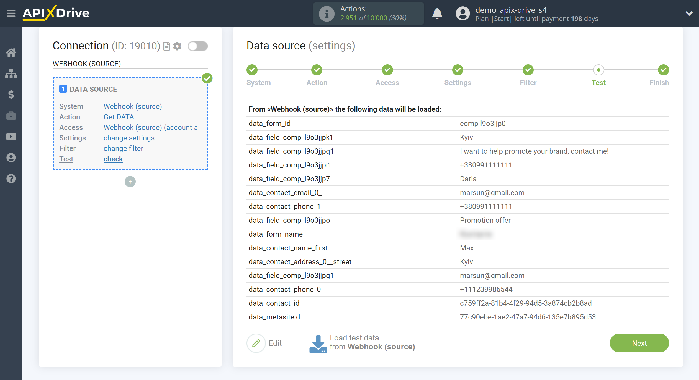This screenshot has width=699, height=380.
Task: Go to the Action step
Action: (317, 70)
